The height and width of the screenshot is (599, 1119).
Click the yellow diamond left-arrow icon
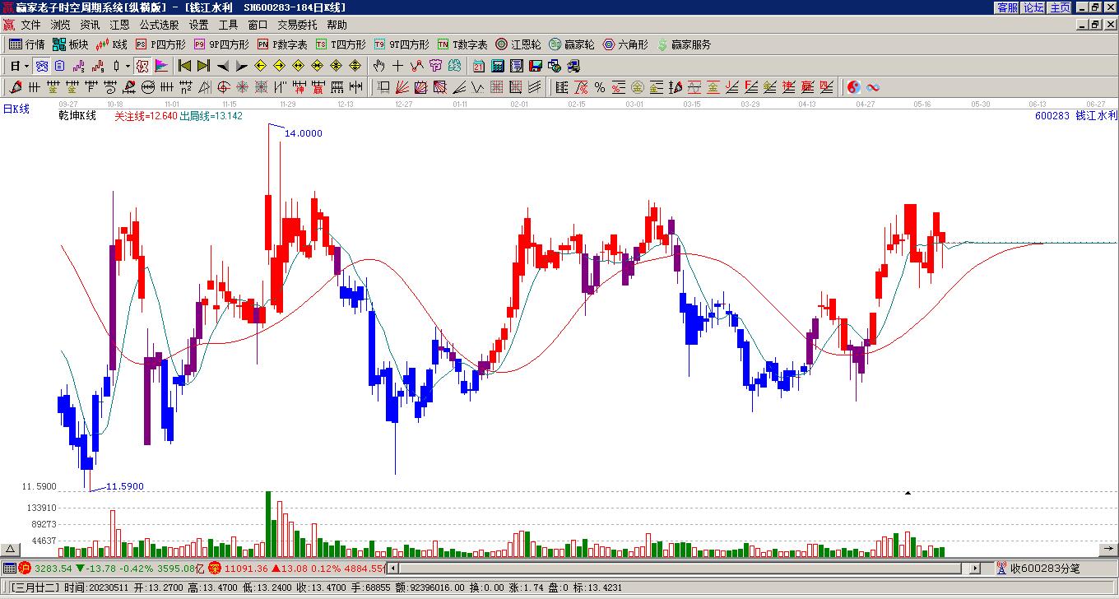260,66
